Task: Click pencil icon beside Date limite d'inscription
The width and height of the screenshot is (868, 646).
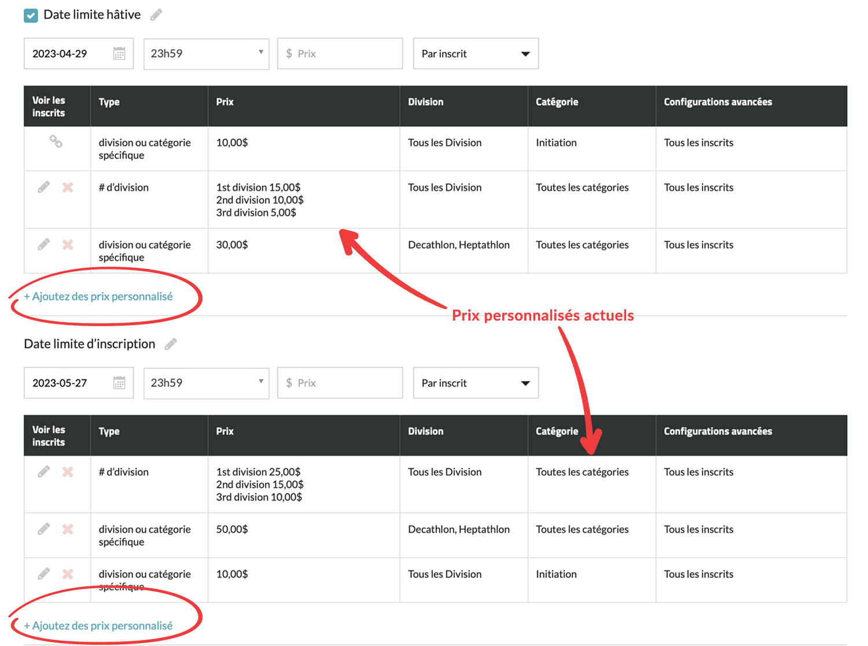Action: pyautogui.click(x=171, y=345)
